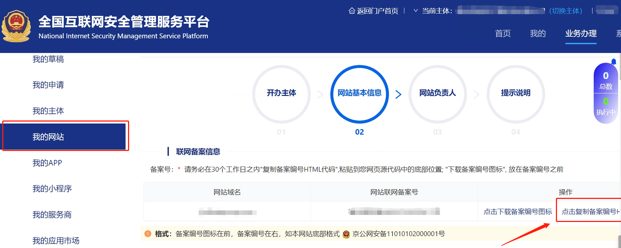Click the national police emblem logo
The width and height of the screenshot is (621, 248).
[x=16, y=26]
